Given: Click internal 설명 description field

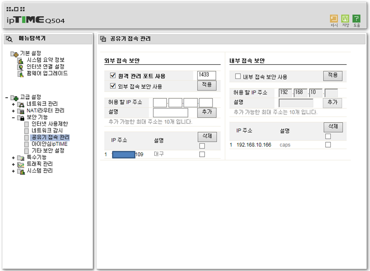Looking at the screenshot, I should pos(296,103).
